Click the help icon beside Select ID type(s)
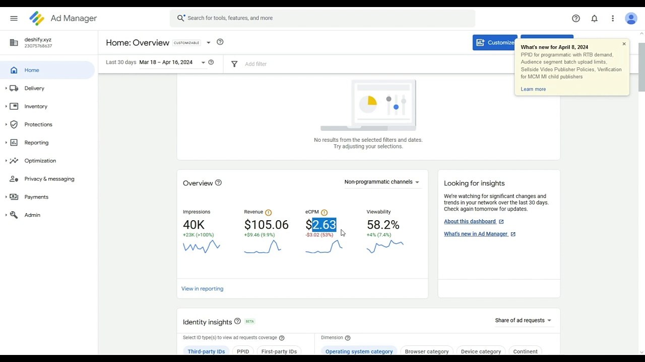645x362 pixels. tap(282, 338)
